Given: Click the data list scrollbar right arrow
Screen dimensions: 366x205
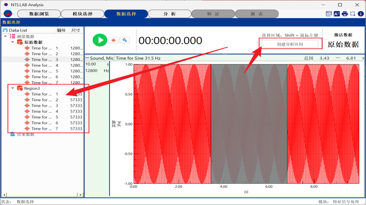Looking at the screenshot, I should click(81, 195).
